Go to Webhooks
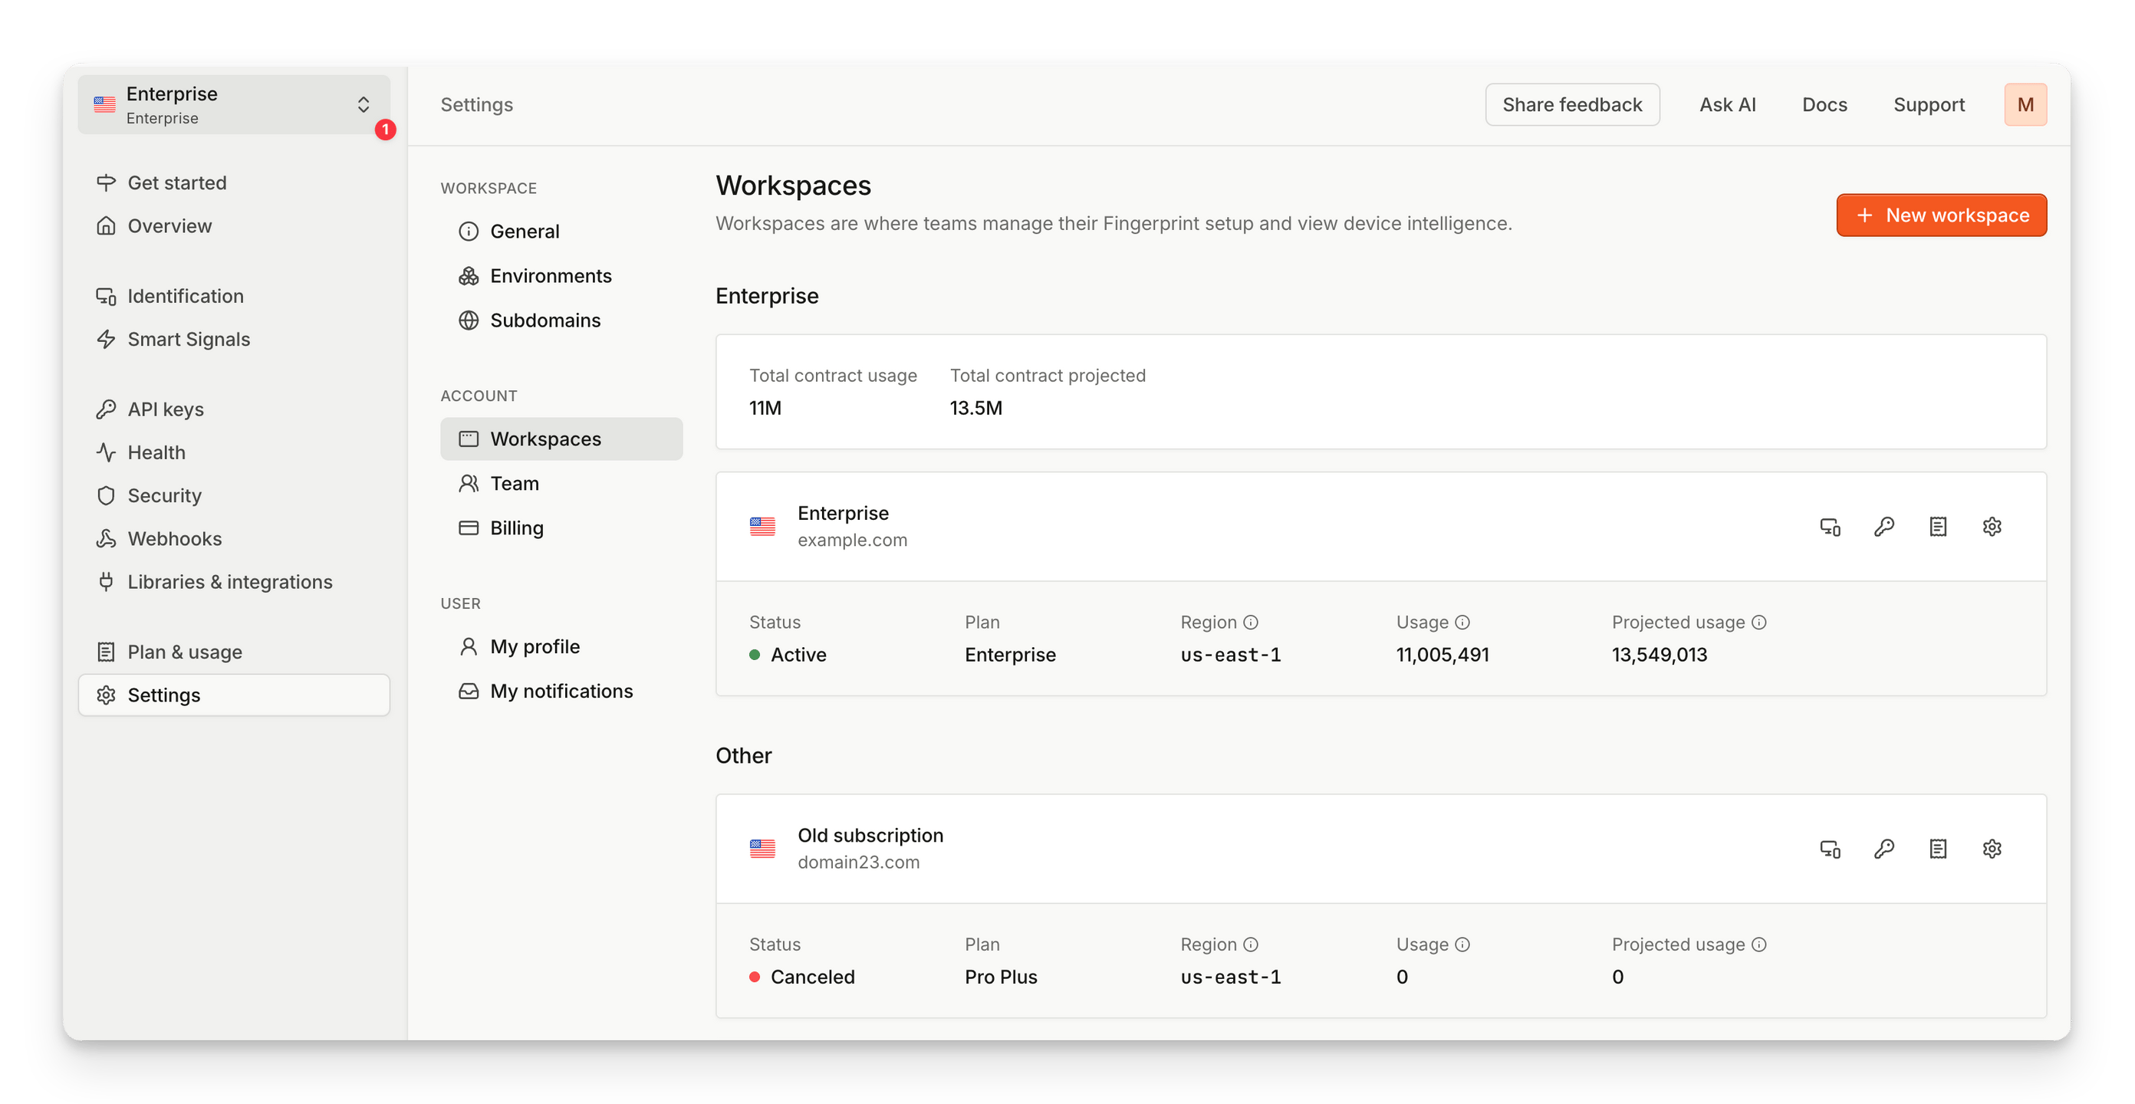 click(234, 539)
